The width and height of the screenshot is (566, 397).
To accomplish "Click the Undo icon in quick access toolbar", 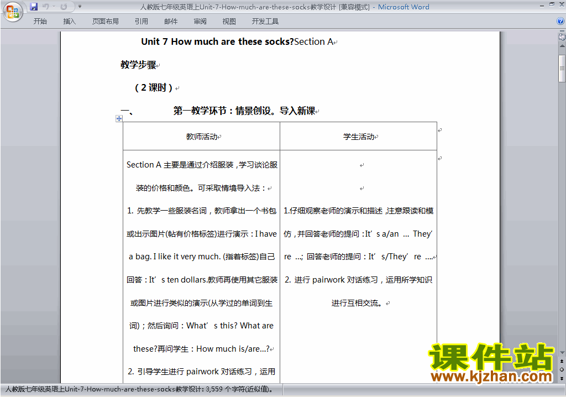I will pos(46,7).
